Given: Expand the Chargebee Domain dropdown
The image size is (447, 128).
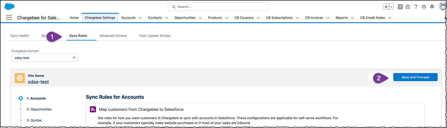Looking at the screenshot, I should click(x=44, y=58).
